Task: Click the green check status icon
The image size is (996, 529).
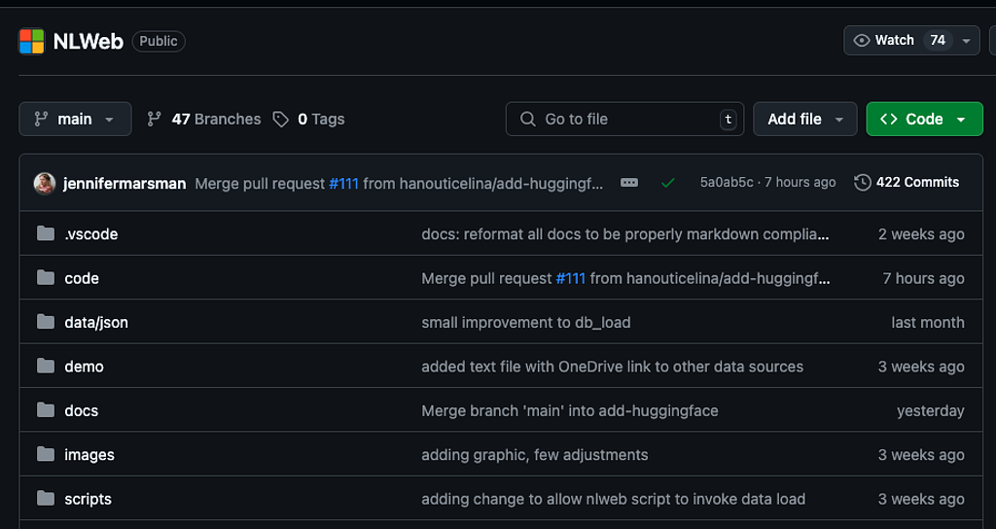Action: (x=667, y=183)
